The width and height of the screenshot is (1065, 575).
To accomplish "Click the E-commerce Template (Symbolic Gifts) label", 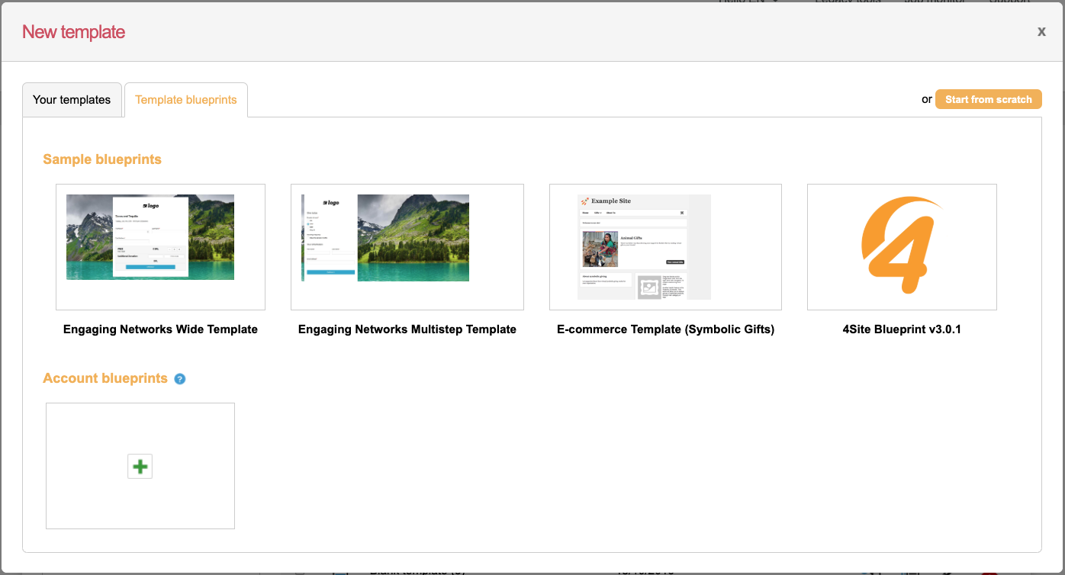I will coord(665,329).
